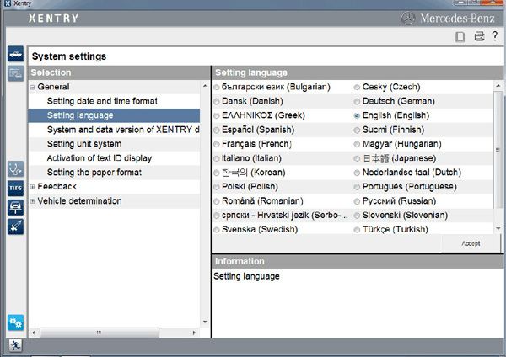Select Korean language radio button

(x=216, y=173)
